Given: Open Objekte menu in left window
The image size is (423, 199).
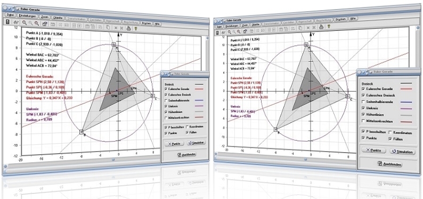Looking at the screenshot, I should pyautogui.click(x=58, y=18).
